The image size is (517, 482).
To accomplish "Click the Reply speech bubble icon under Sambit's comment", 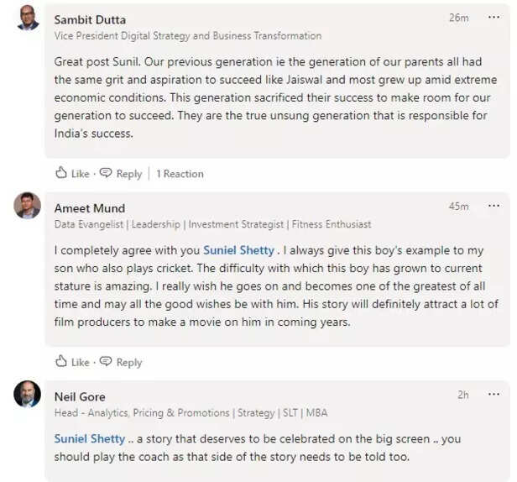I will 106,174.
